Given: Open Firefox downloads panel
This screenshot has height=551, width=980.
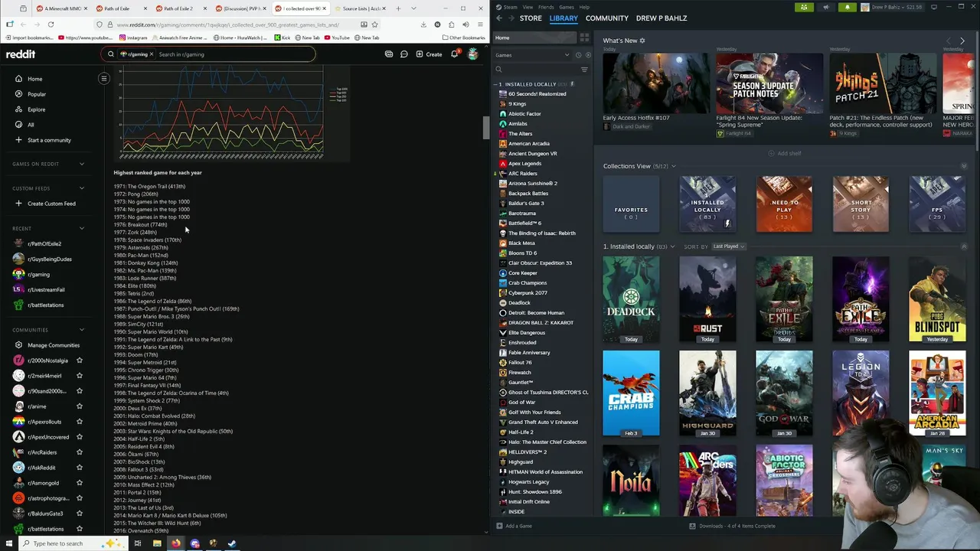Looking at the screenshot, I should (423, 24).
